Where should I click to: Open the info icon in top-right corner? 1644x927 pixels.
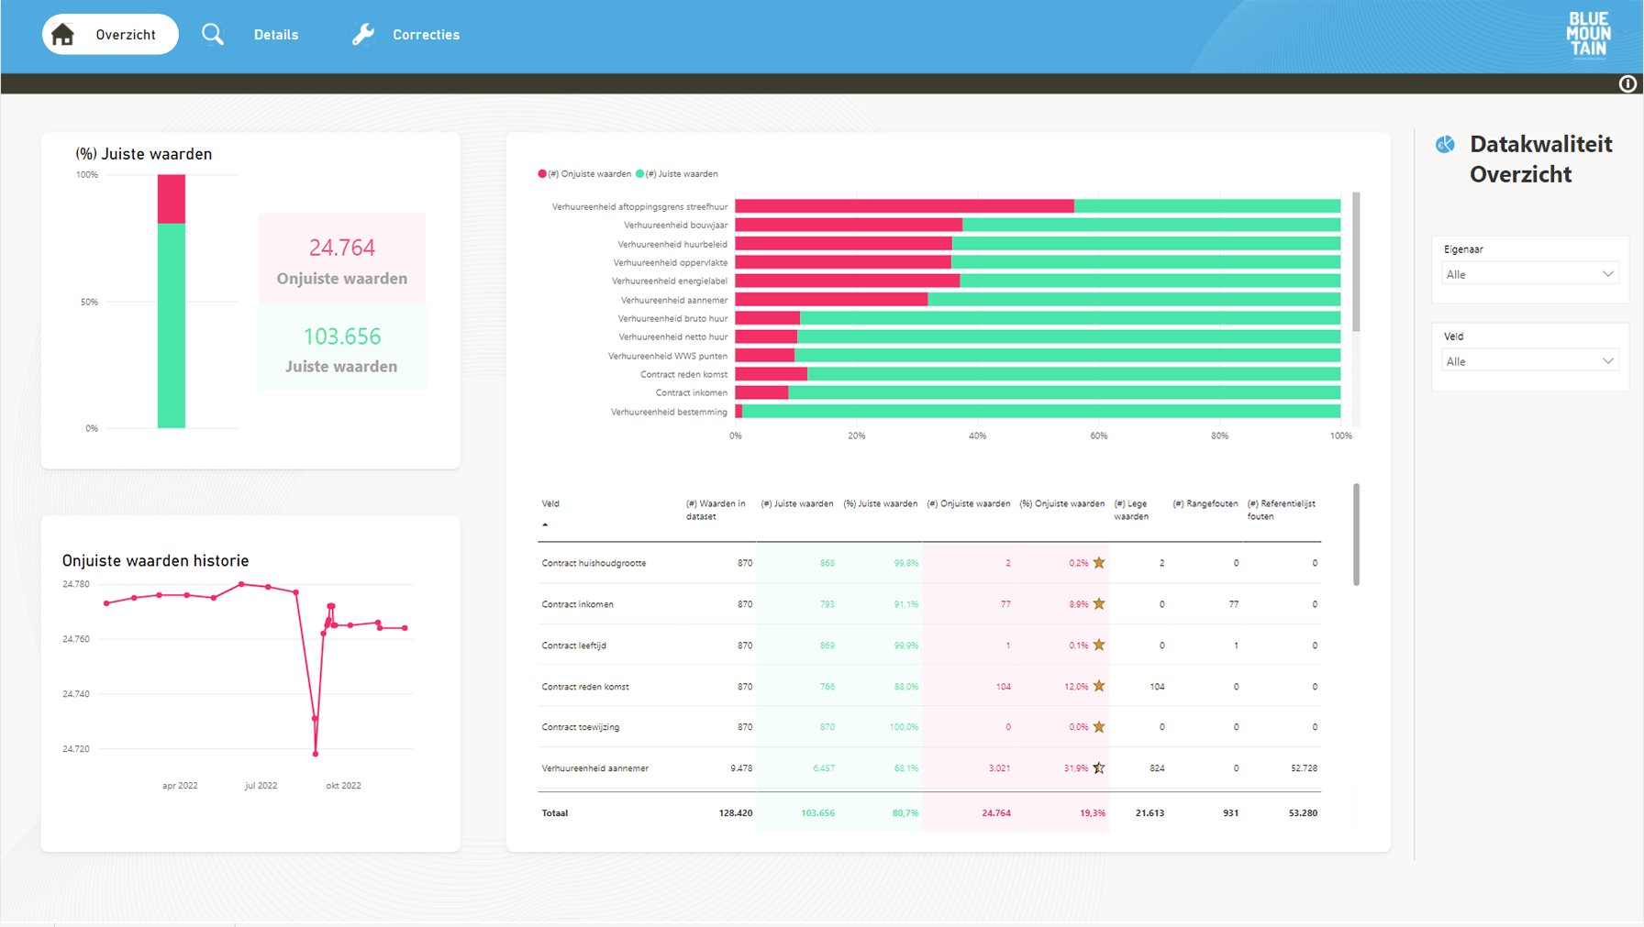[x=1627, y=84]
